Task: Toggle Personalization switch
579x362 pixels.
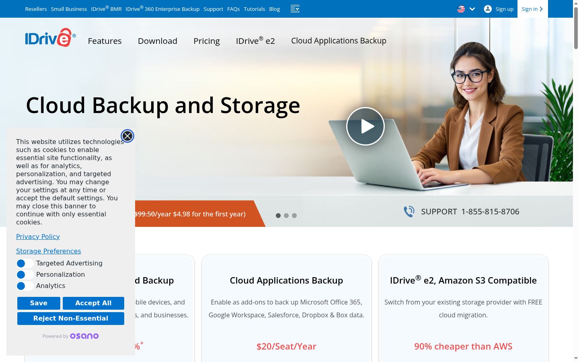Action: [25, 275]
